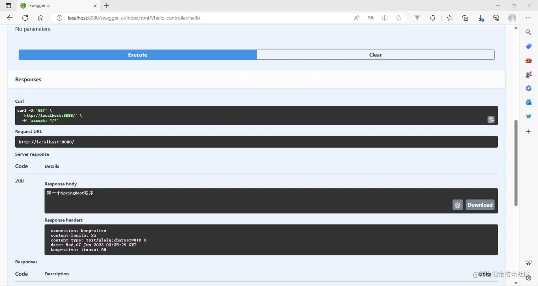Open the user profile menu
This screenshot has height=286, width=538.
point(512,18)
